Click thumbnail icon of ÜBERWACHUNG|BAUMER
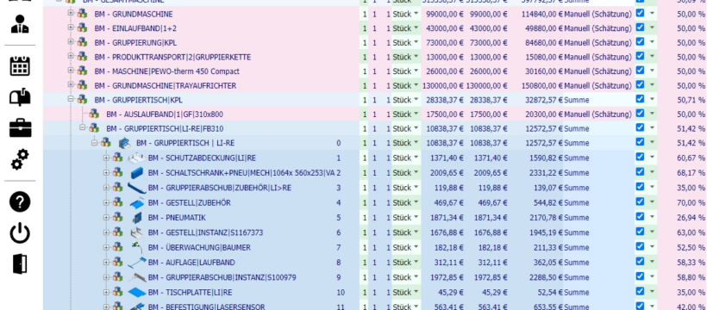This screenshot has height=310, width=707. pos(136,247)
